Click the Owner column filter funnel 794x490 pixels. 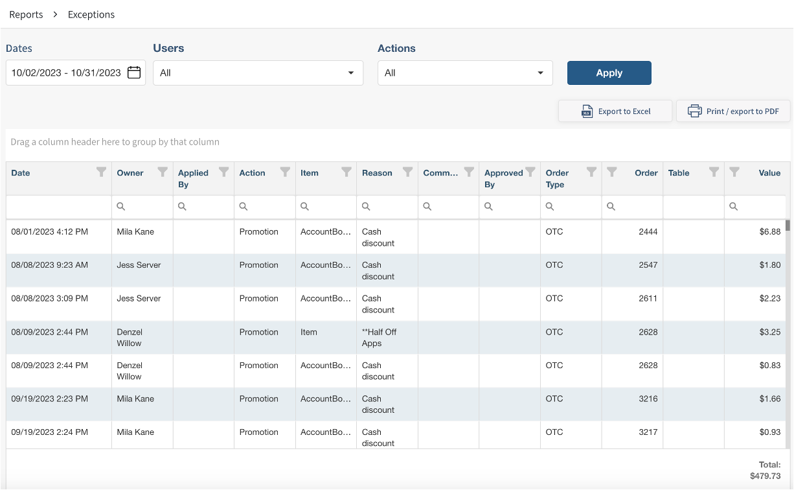(163, 172)
